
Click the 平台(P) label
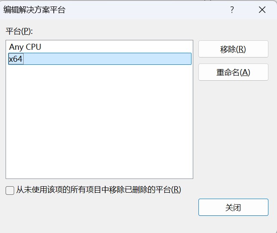click(19, 31)
